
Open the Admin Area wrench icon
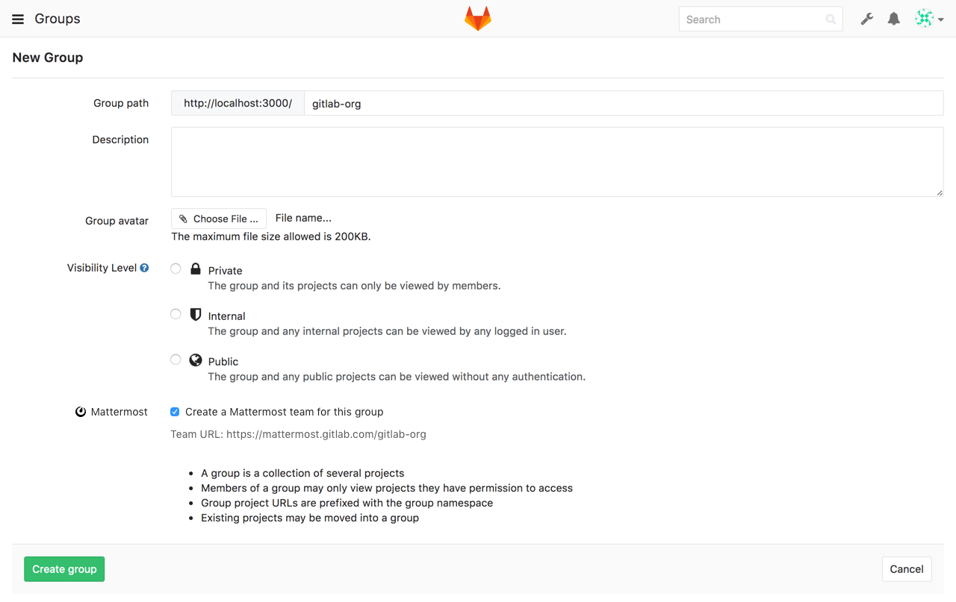pos(866,19)
